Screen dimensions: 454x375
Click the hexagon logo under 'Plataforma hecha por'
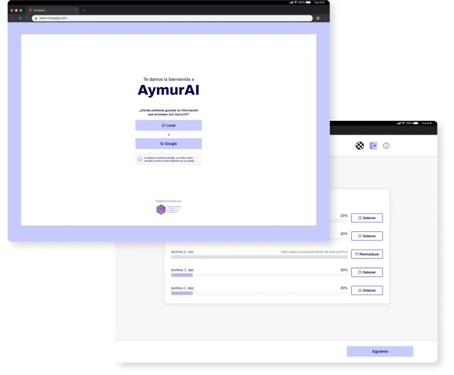point(161,209)
